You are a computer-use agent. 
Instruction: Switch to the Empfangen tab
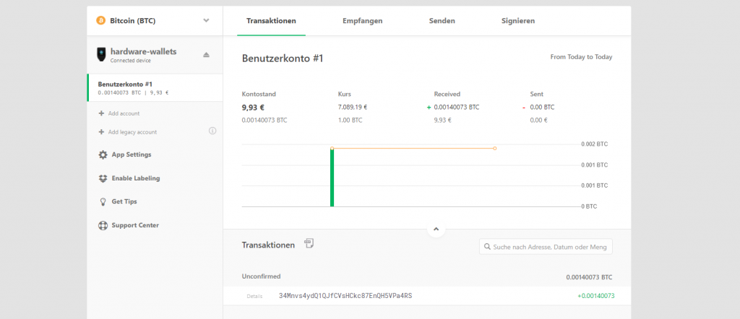pos(362,21)
